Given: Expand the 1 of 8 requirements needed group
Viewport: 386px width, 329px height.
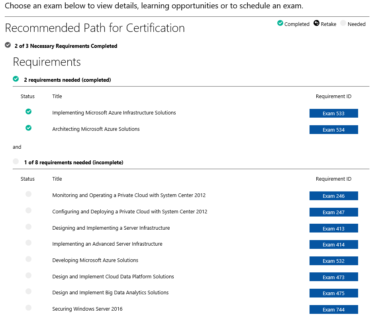Looking at the screenshot, I should tap(74, 162).
